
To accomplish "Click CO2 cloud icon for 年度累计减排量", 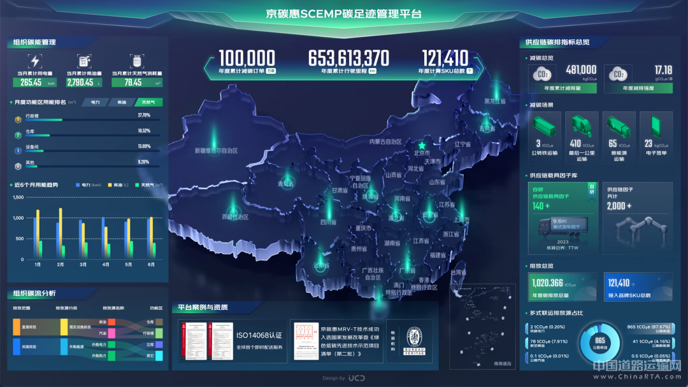I will click(x=542, y=74).
